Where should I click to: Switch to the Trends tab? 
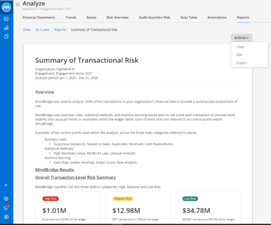click(x=71, y=17)
